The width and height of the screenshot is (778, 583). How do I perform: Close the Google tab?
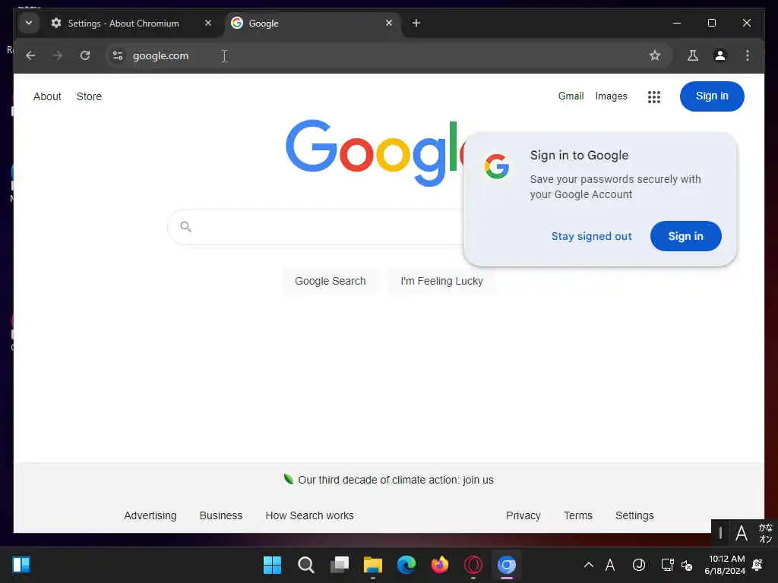coord(389,23)
